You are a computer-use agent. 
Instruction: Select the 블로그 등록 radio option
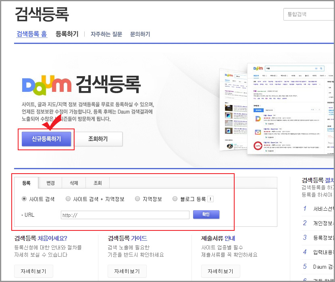click(x=175, y=199)
